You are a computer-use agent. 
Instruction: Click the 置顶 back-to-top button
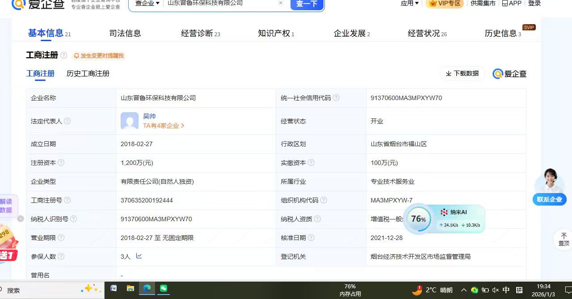click(x=564, y=240)
